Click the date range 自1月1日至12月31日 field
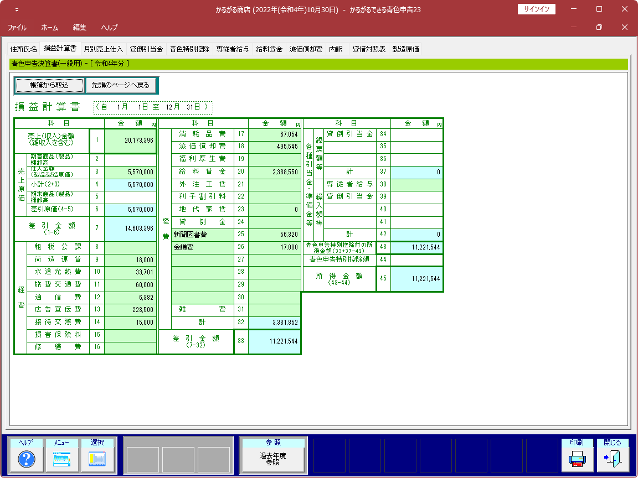This screenshot has width=638, height=478. (153, 107)
